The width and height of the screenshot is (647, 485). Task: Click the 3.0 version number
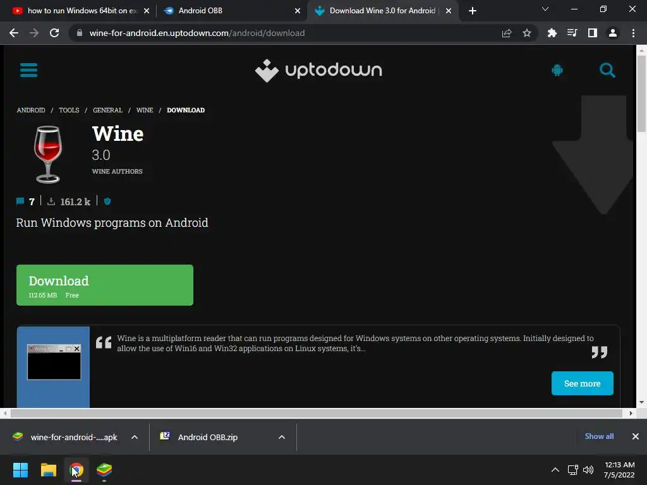click(x=101, y=155)
